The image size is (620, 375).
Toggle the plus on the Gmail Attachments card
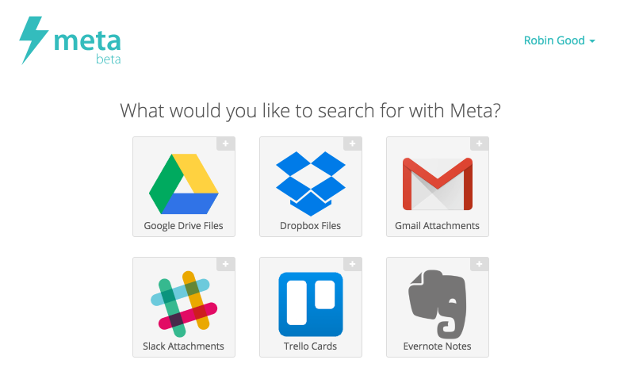[x=479, y=143]
